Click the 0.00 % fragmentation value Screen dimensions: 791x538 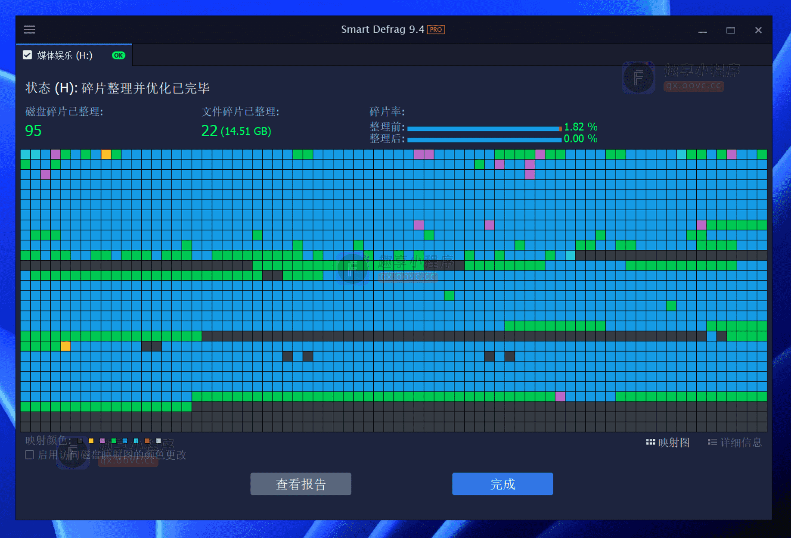[580, 139]
